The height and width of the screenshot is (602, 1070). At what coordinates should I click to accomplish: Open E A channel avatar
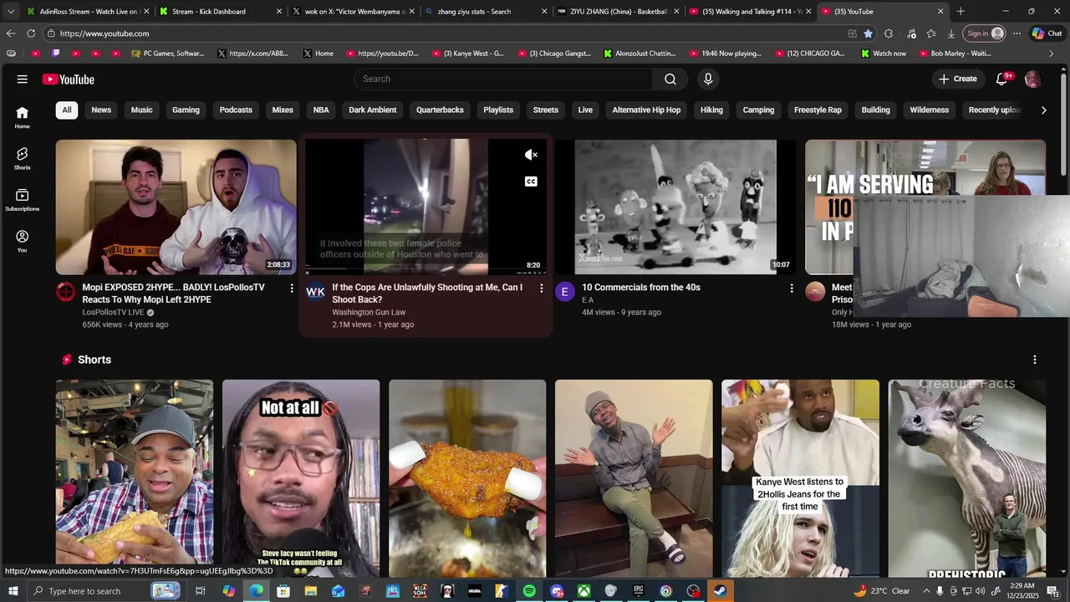(x=565, y=292)
